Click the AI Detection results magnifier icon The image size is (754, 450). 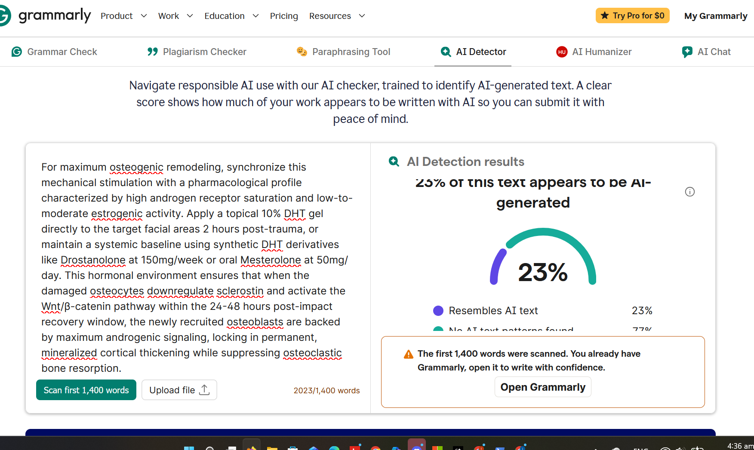click(394, 162)
